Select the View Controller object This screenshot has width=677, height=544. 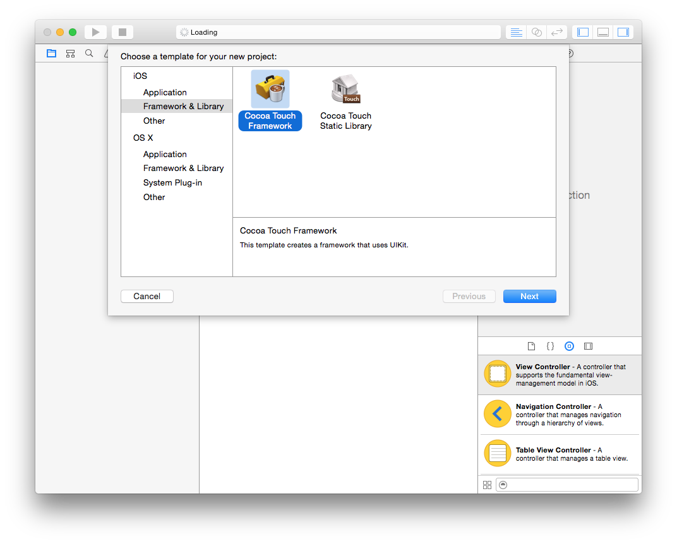560,374
